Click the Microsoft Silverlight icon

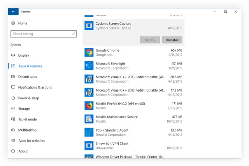pos(89,66)
